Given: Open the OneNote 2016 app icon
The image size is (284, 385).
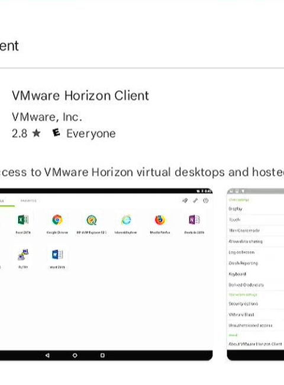Looking at the screenshot, I should click(194, 220).
